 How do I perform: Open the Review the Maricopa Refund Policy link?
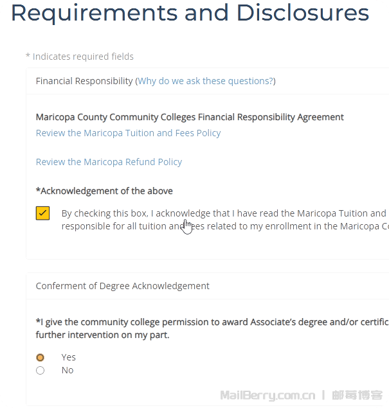point(109,162)
